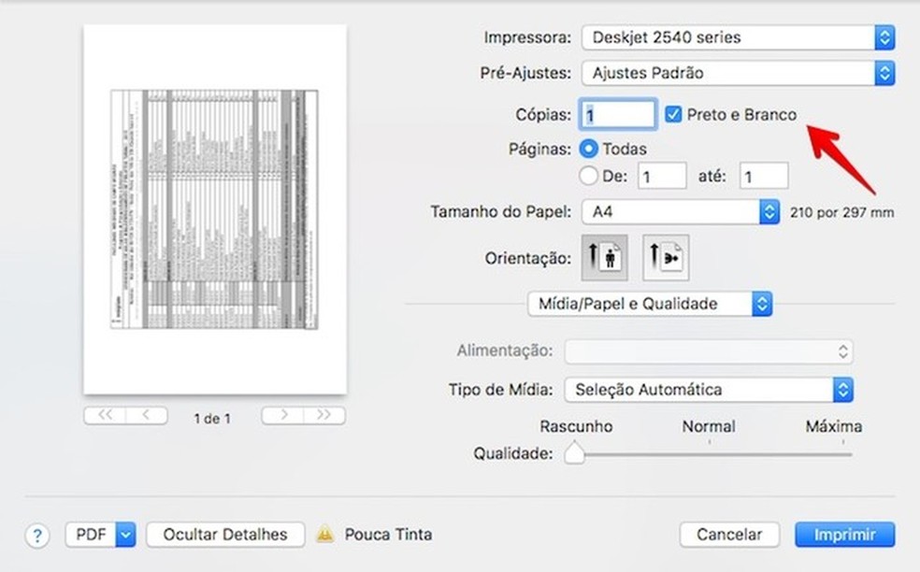Click the Cópias input field
The height and width of the screenshot is (572, 920).
coord(618,114)
